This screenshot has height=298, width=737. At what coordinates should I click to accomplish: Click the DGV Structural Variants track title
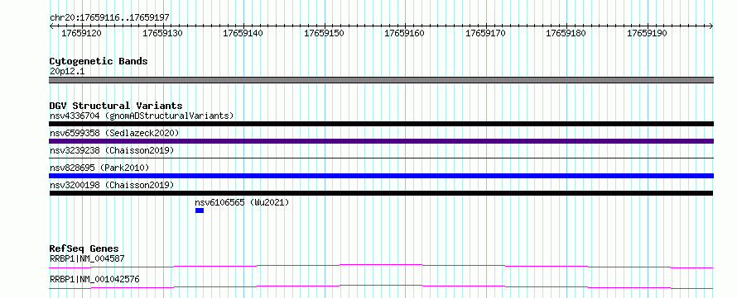point(116,106)
